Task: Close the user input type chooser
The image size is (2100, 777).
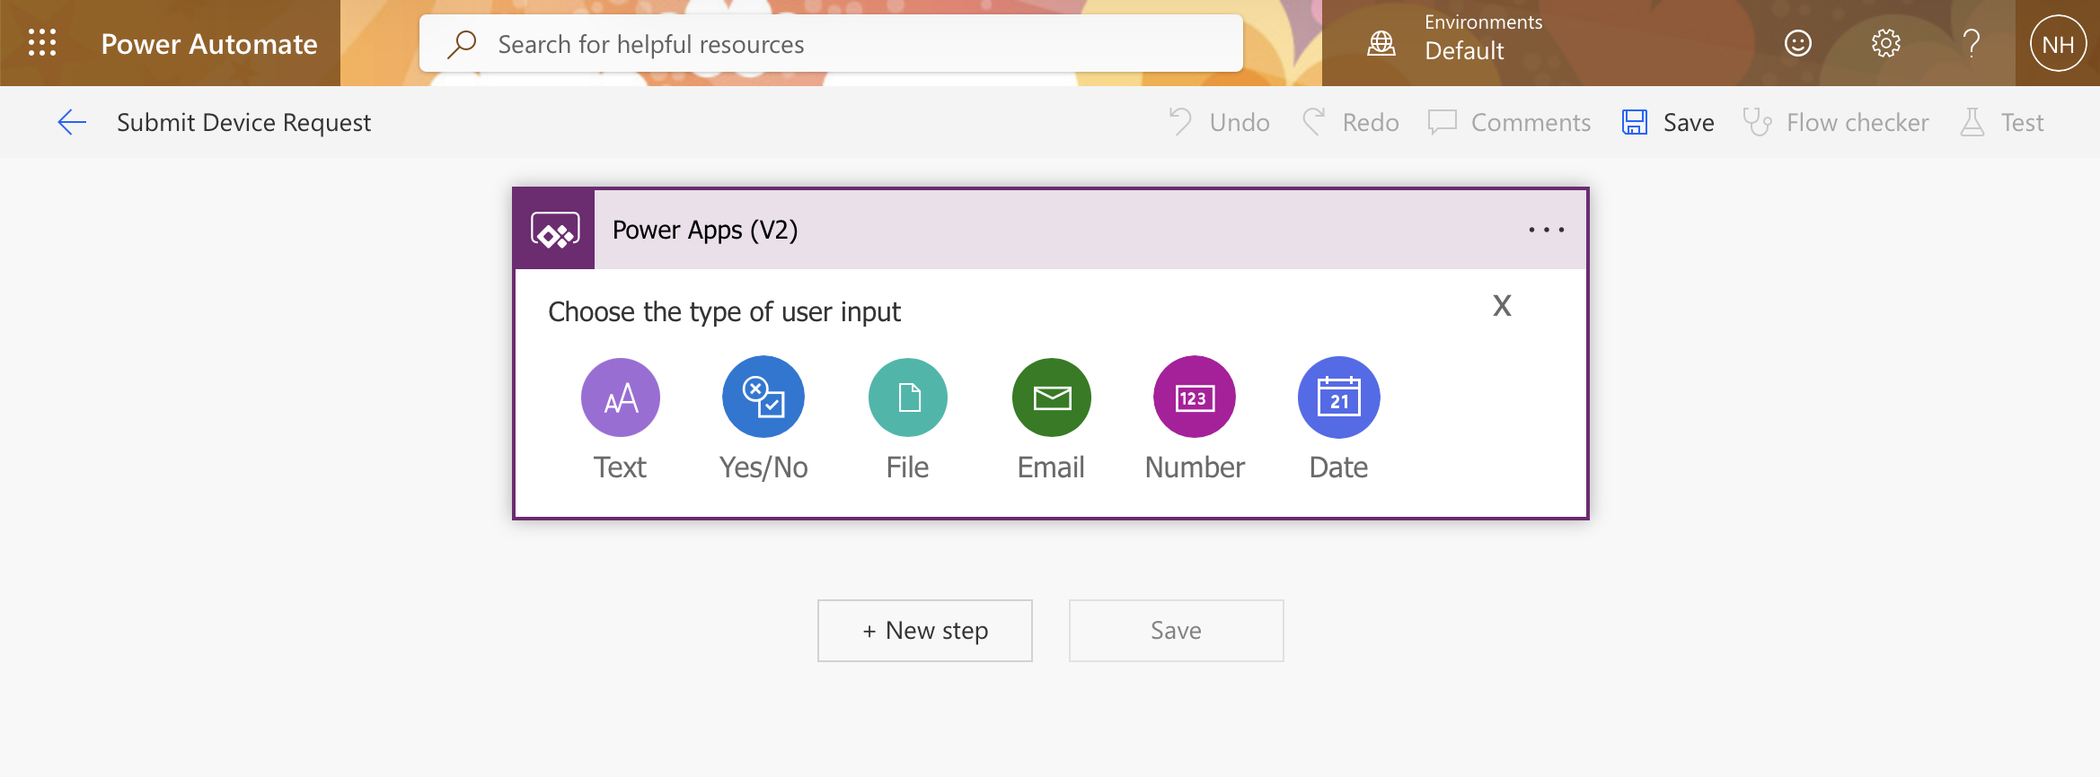Action: pyautogui.click(x=1502, y=306)
